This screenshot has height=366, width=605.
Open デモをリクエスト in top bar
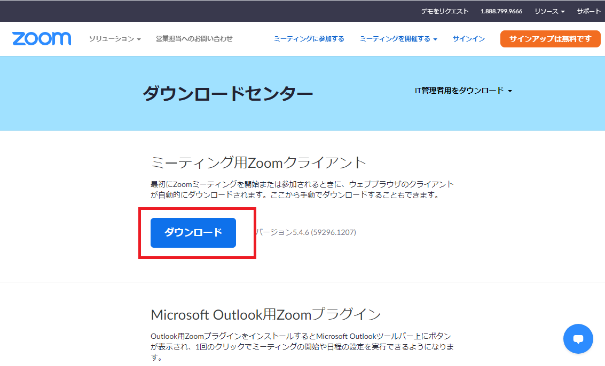(444, 11)
